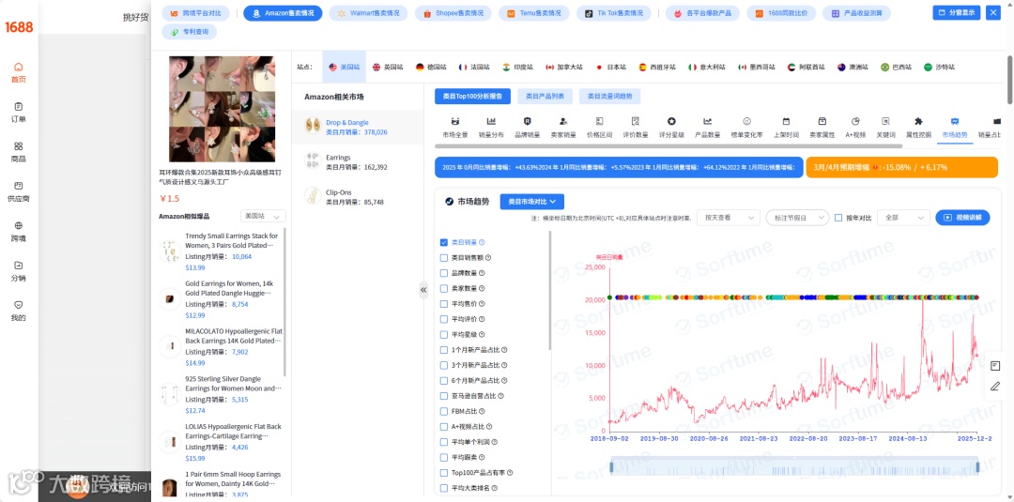This screenshot has height=502, width=1014.
Task: Open 我的 profile icon in sidebar
Action: 18,305
